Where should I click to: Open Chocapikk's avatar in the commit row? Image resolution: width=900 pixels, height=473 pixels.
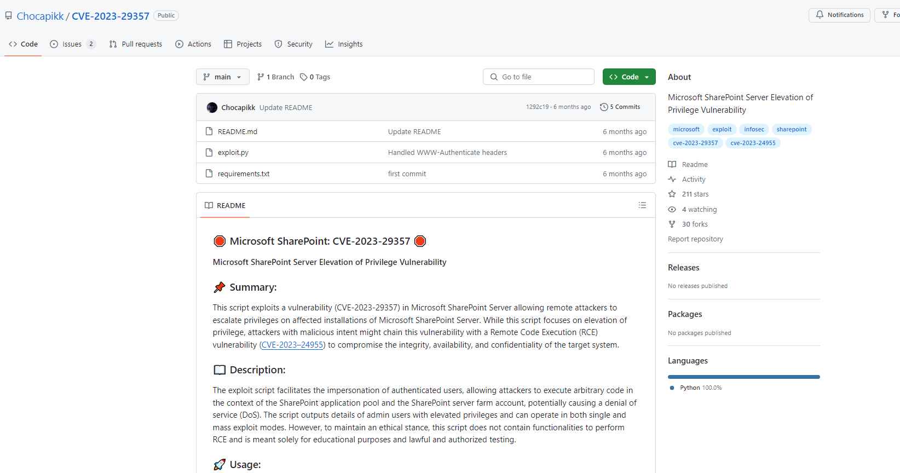coord(212,107)
